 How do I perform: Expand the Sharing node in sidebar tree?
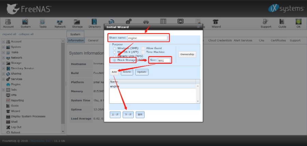coord(3,74)
